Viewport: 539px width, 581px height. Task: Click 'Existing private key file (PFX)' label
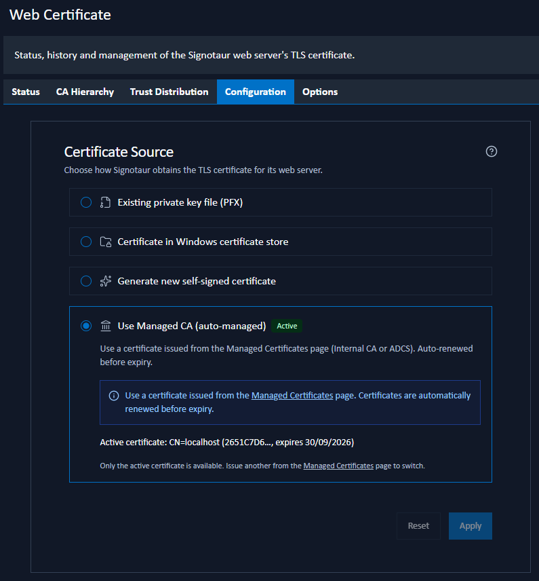180,203
